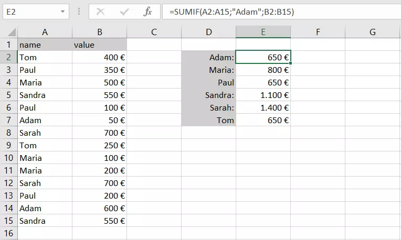Click the Cancel (X) icon in formula bar
Viewport: 401px width, 240px height.
pyautogui.click(x=100, y=11)
